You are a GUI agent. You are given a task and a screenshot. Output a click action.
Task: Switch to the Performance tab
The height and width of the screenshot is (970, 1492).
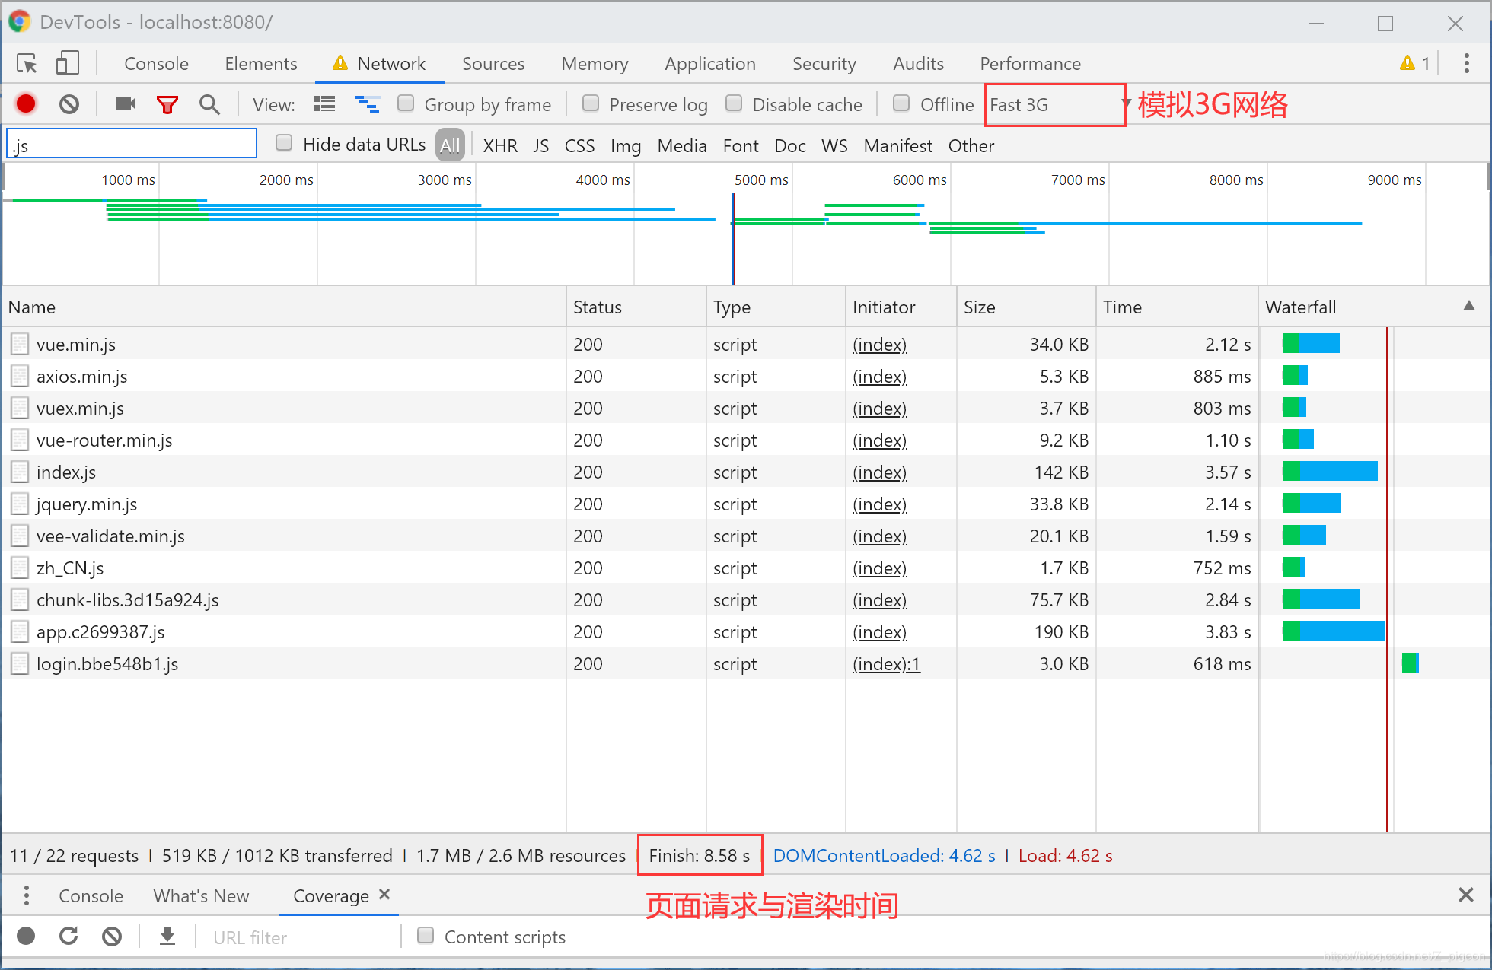click(1030, 64)
